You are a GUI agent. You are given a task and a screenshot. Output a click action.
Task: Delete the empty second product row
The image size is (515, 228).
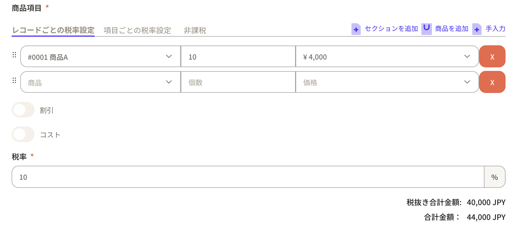(492, 82)
